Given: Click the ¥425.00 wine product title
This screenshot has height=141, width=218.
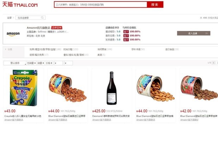Looking at the screenshot, I should coord(111,116).
